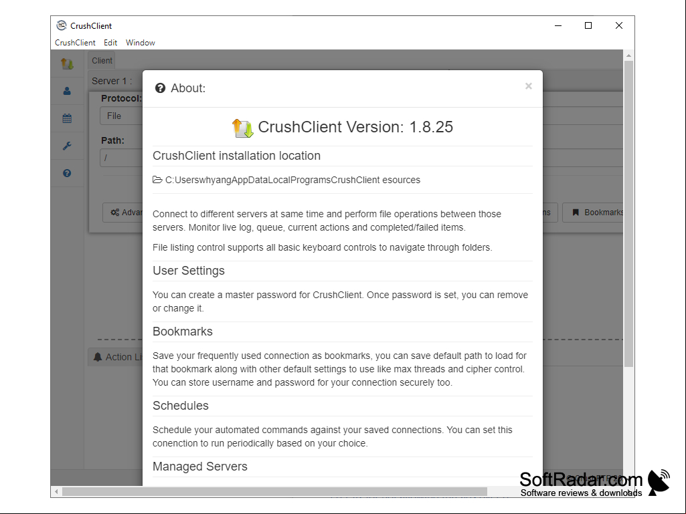Viewport: 686px width, 514px height.
Task: Click the horizontal scrollbar thumb
Action: 274,492
